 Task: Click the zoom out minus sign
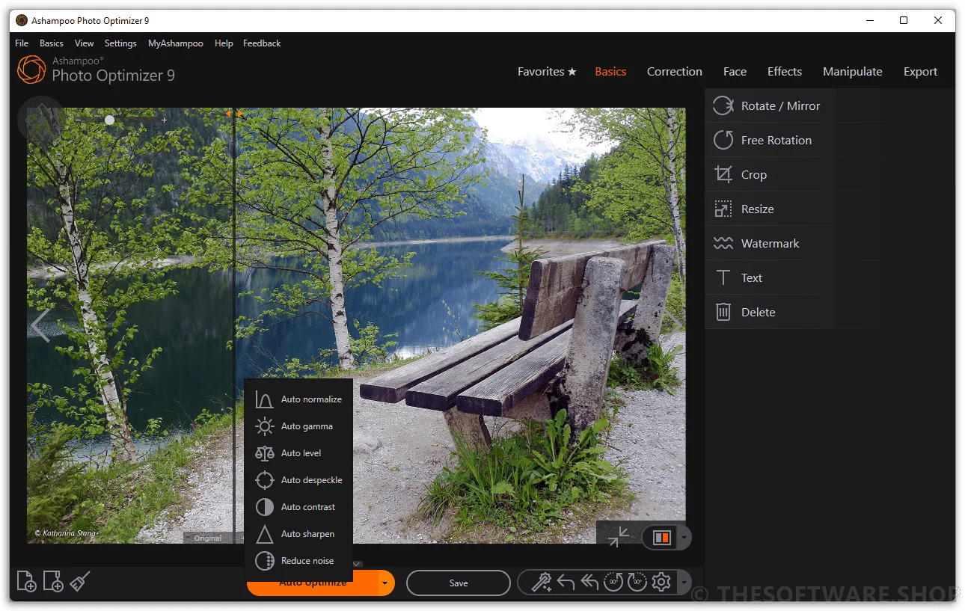click(x=77, y=120)
